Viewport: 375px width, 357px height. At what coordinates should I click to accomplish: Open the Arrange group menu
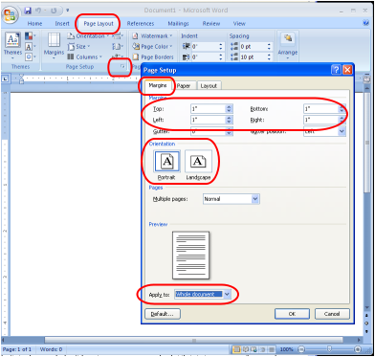(288, 46)
